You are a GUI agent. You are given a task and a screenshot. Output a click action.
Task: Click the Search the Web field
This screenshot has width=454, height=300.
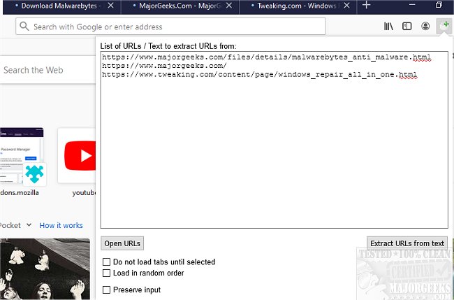(x=47, y=70)
